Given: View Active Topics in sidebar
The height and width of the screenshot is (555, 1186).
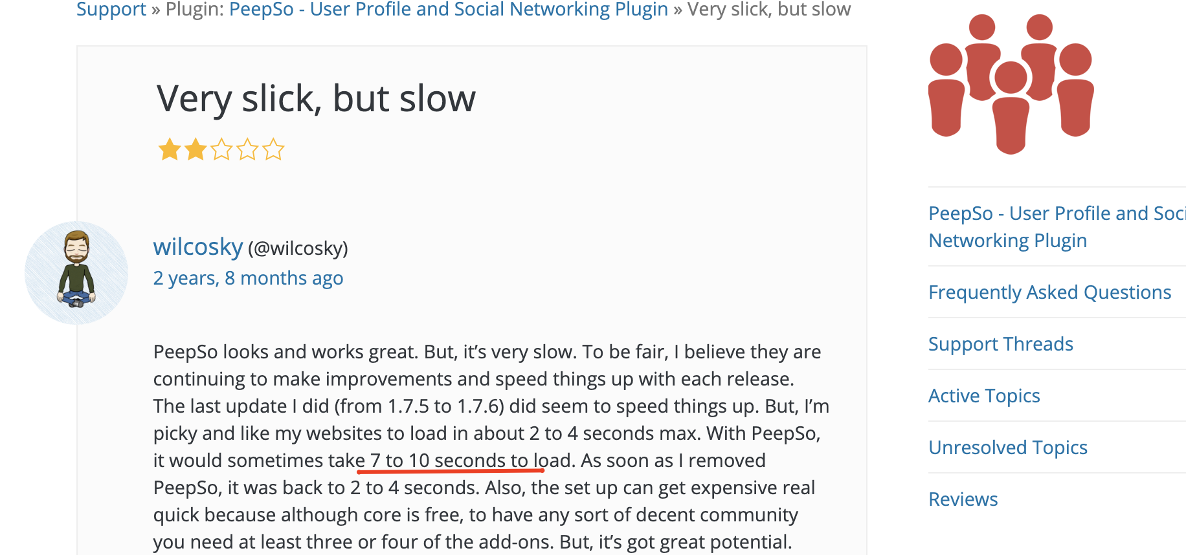Looking at the screenshot, I should tap(984, 396).
